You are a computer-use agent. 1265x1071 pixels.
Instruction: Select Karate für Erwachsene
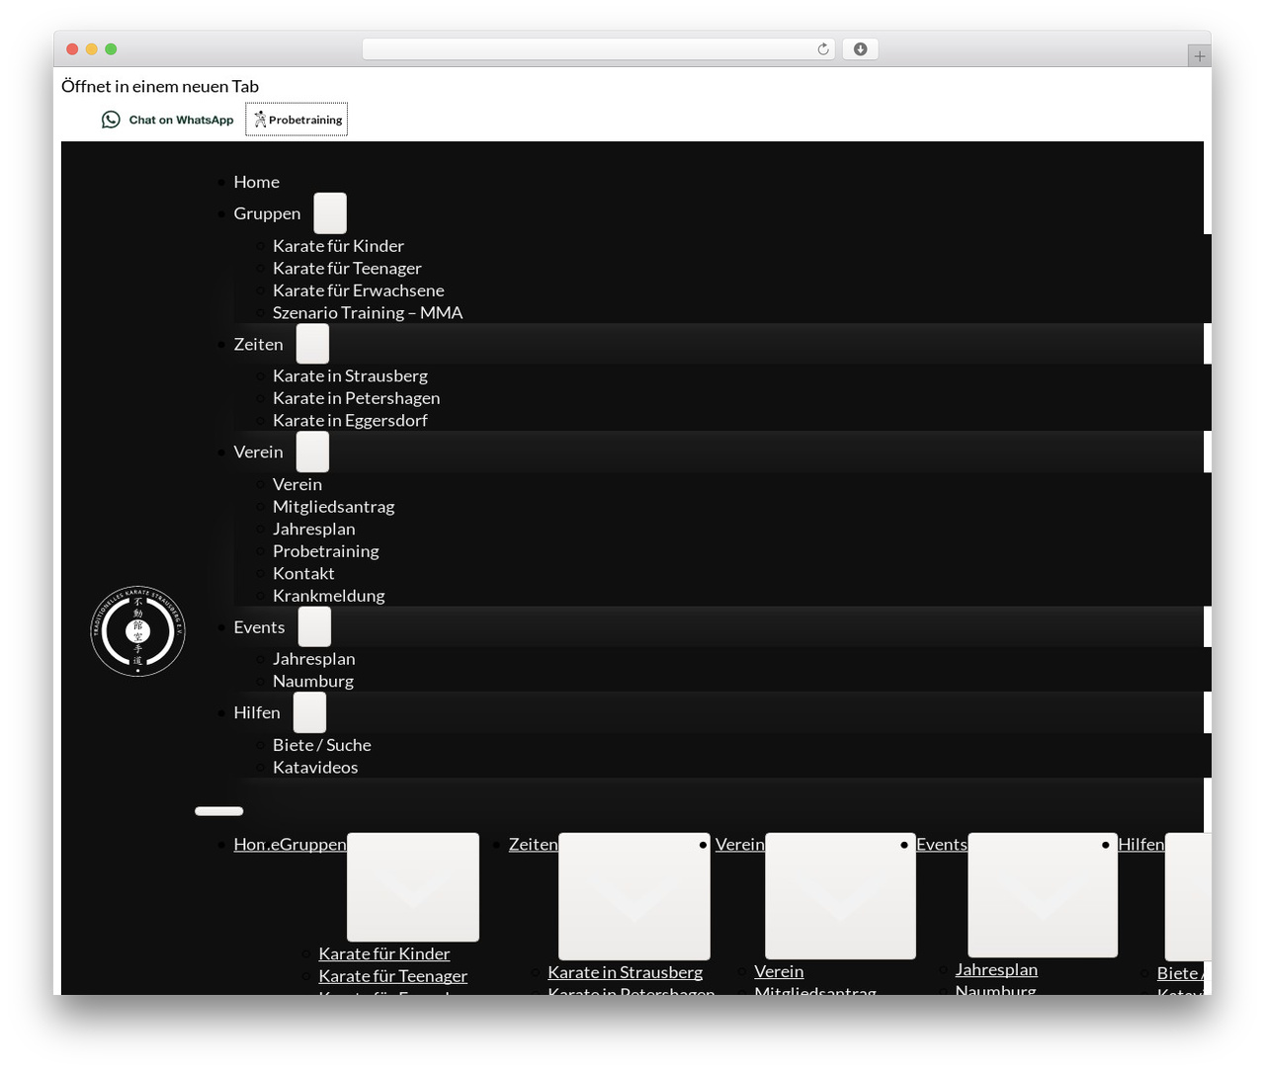pos(359,290)
